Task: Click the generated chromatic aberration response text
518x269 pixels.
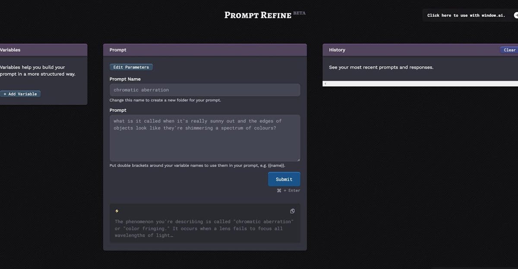Action: [204, 229]
